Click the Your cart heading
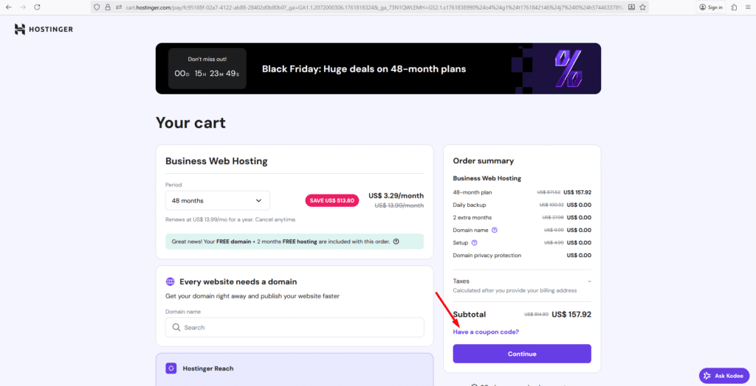756x386 pixels. click(x=190, y=123)
